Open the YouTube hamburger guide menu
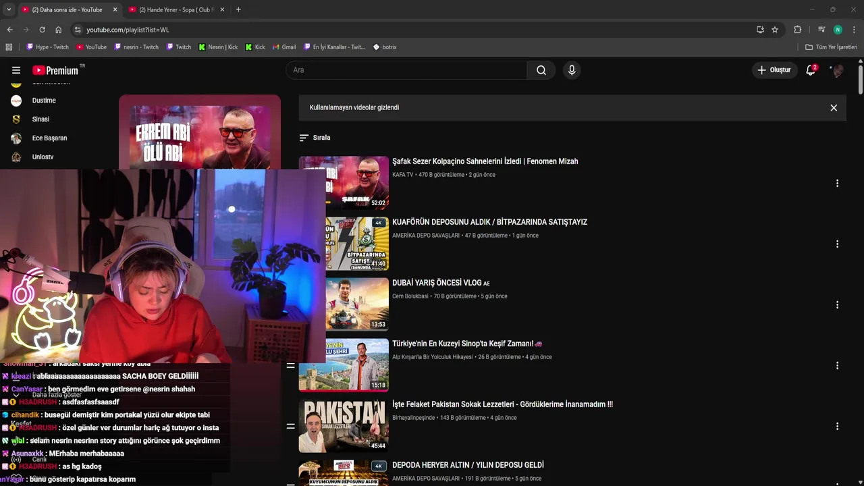The height and width of the screenshot is (486, 864). (x=16, y=70)
